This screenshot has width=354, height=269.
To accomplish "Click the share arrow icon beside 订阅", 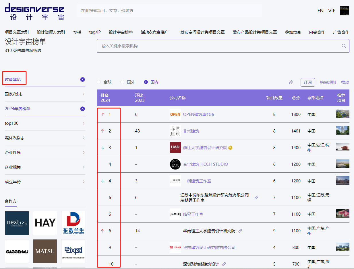I will point(291,82).
